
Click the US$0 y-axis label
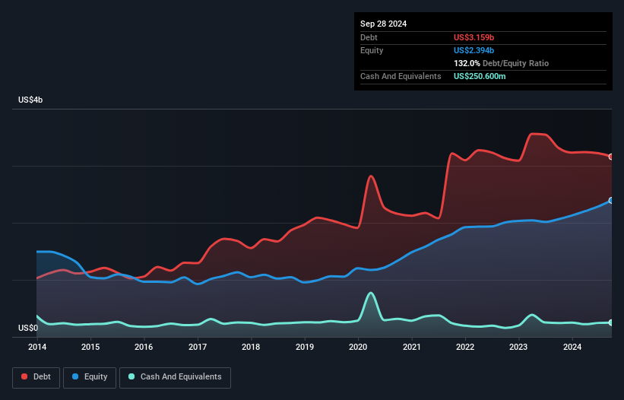point(28,328)
